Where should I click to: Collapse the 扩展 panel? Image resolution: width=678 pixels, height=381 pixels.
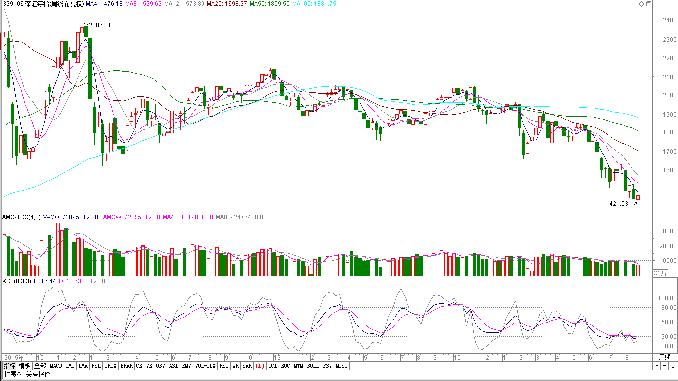coord(13,374)
